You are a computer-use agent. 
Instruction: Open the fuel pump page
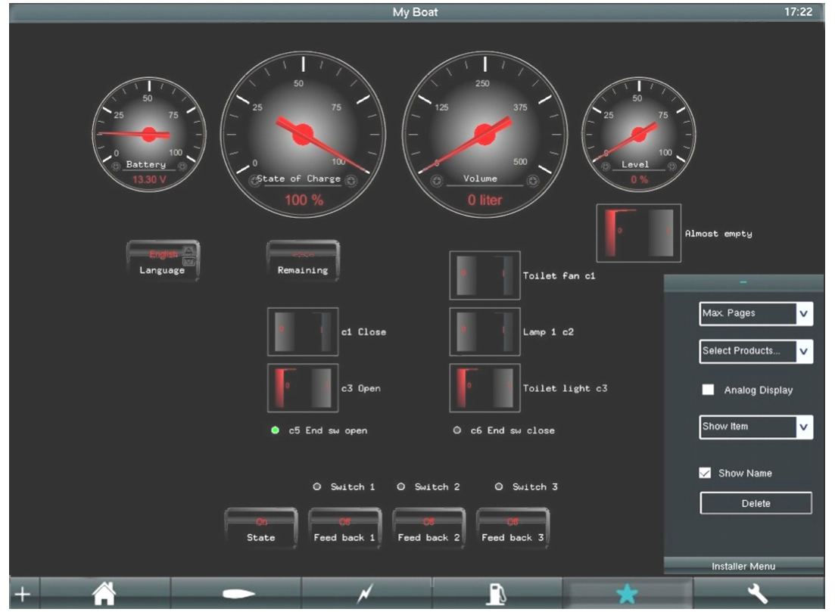497,594
